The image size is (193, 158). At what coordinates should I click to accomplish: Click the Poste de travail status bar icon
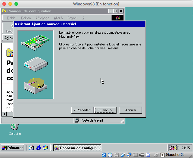(77, 120)
